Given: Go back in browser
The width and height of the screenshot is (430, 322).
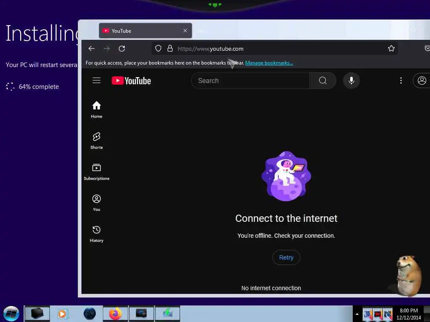Looking at the screenshot, I should (x=92, y=49).
